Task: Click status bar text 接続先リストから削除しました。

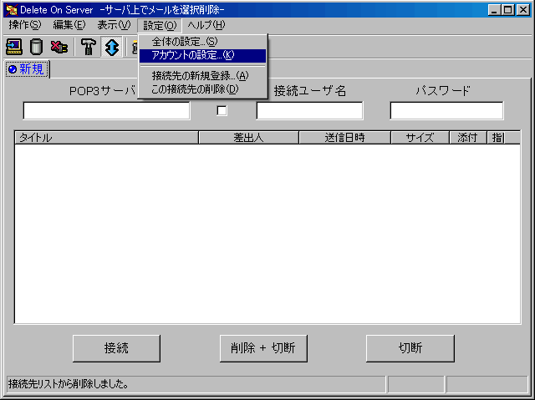Action: click(x=69, y=384)
